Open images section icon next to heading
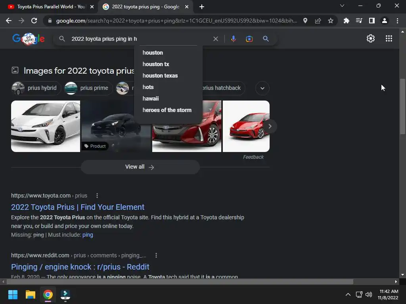The height and width of the screenshot is (304, 406). (15, 70)
